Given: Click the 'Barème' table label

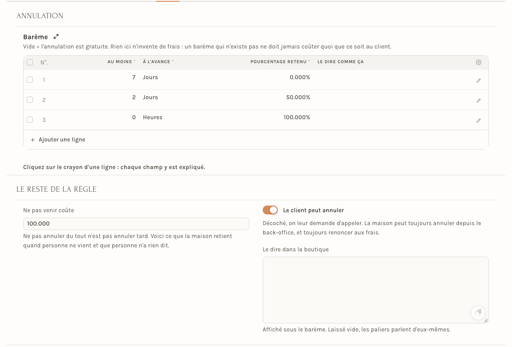Looking at the screenshot, I should (x=35, y=37).
